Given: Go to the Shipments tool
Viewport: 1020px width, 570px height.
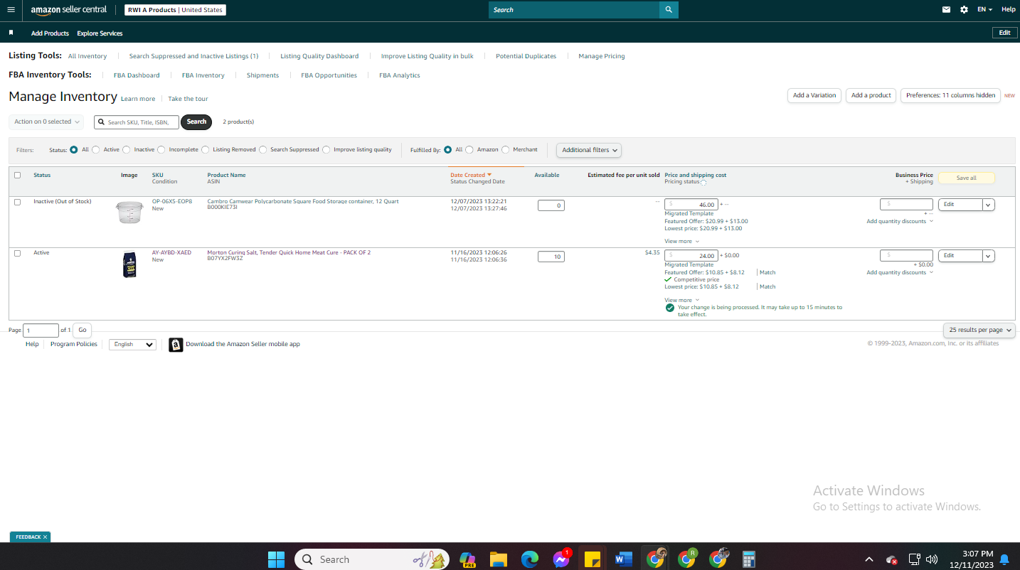Looking at the screenshot, I should 262,75.
